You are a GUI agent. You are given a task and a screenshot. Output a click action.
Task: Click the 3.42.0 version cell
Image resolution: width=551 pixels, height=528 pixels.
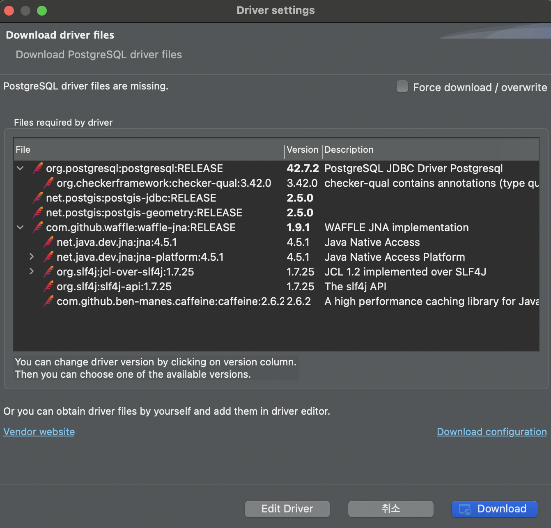click(302, 183)
